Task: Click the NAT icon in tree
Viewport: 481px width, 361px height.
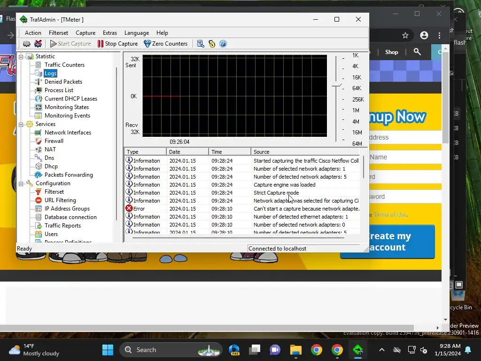Action: tap(39, 149)
